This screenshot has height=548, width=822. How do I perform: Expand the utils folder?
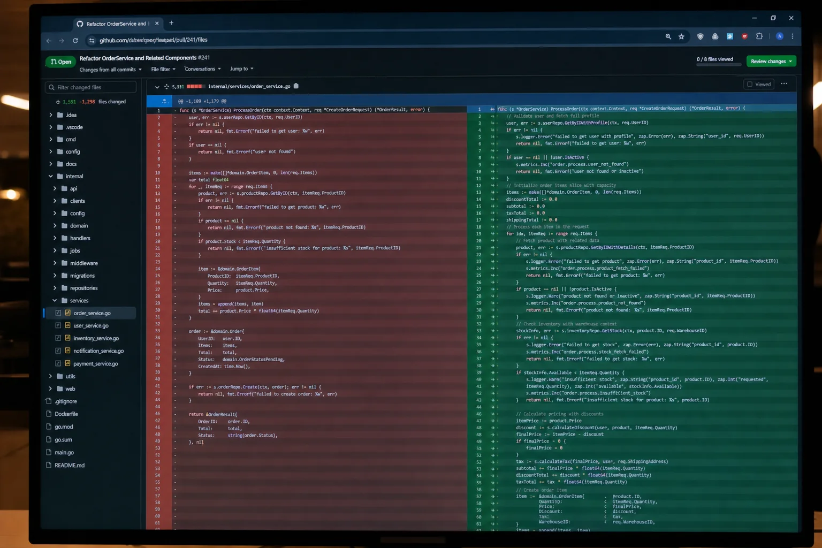click(51, 377)
